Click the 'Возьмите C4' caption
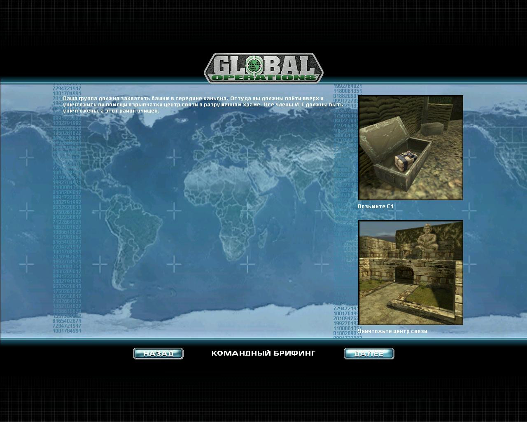 [x=375, y=206]
